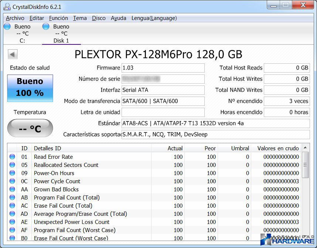The height and width of the screenshot is (248, 317).
Task: Click the Detalles ID column header
Action: pyautogui.click(x=47, y=148)
